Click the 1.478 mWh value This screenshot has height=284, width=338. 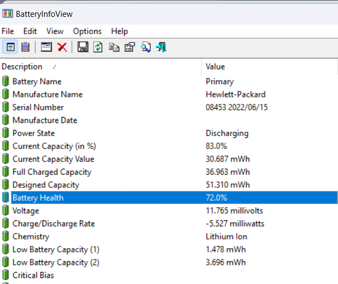226,249
